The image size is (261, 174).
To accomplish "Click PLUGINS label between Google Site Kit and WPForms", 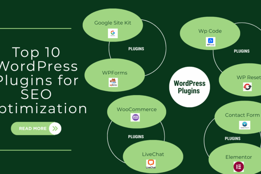I will click(136, 49).
